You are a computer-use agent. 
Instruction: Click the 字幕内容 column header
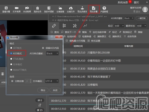click(x=129, y=46)
